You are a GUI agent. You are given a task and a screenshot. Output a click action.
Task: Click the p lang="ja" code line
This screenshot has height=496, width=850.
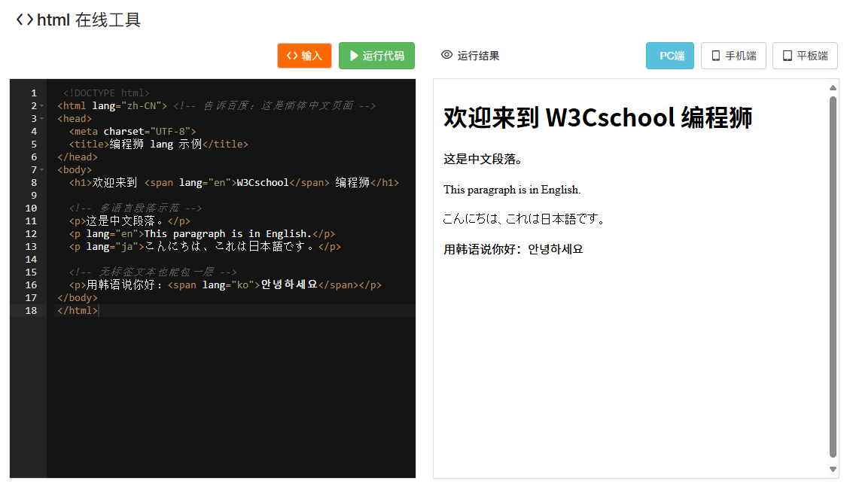[205, 247]
